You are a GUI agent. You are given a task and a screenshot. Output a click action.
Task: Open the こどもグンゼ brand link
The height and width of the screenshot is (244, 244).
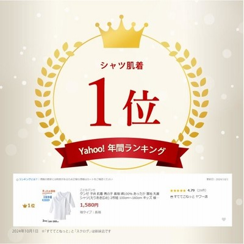[86, 190]
